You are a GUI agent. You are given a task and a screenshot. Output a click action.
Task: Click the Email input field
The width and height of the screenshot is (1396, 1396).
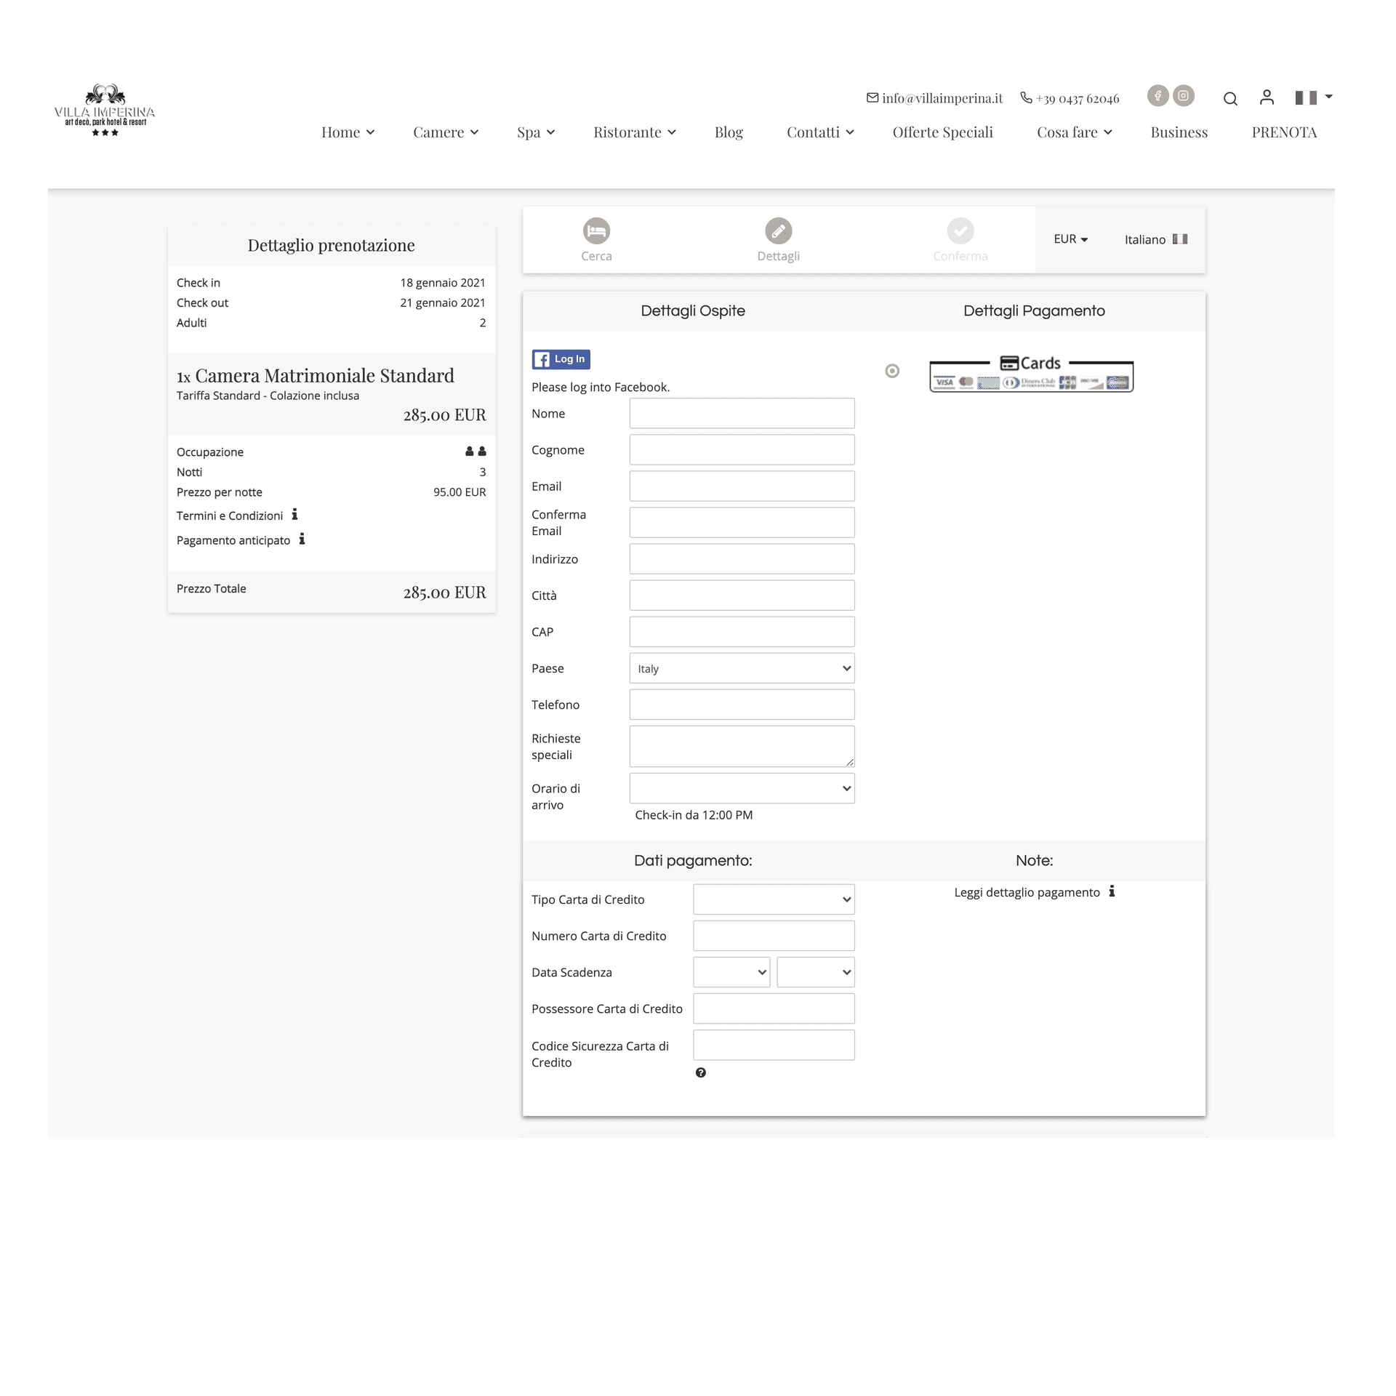[742, 486]
